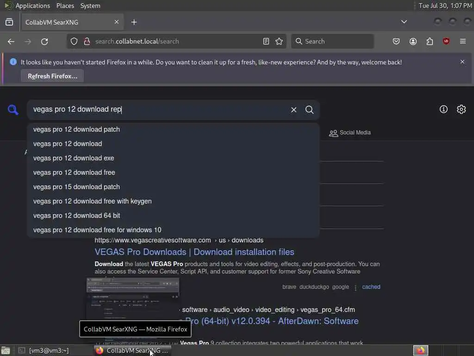Select "vegas pro 12 download free for windows 10"
The image size is (474, 356).
(173, 230)
